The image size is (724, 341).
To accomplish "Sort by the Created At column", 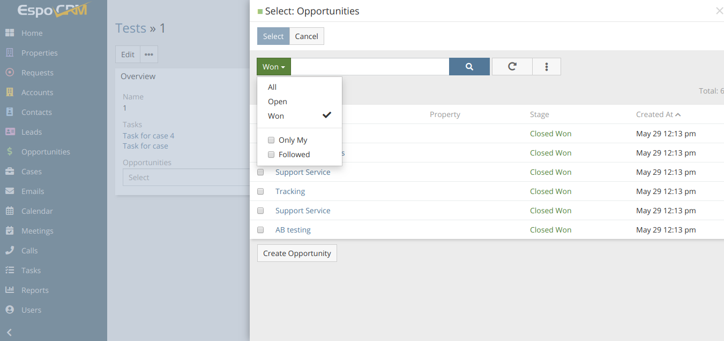I will tap(654, 114).
